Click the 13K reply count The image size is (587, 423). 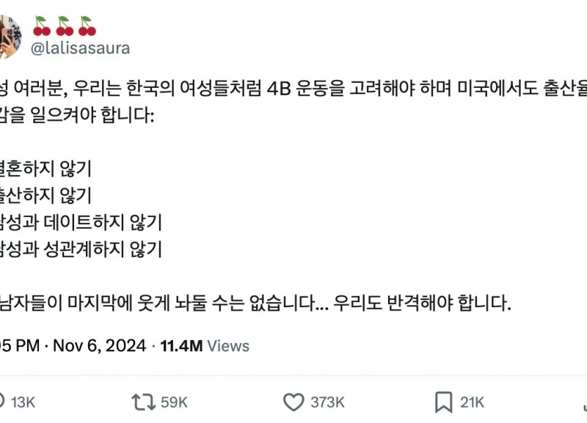pyautogui.click(x=23, y=402)
